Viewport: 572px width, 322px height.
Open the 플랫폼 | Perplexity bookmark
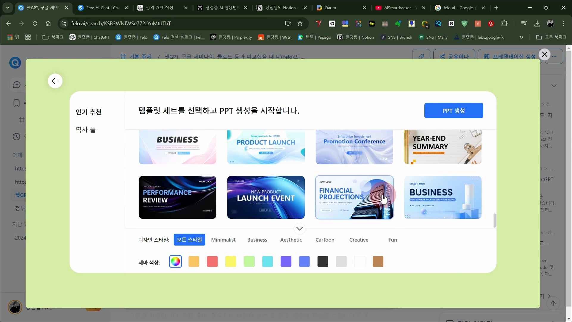click(231, 37)
